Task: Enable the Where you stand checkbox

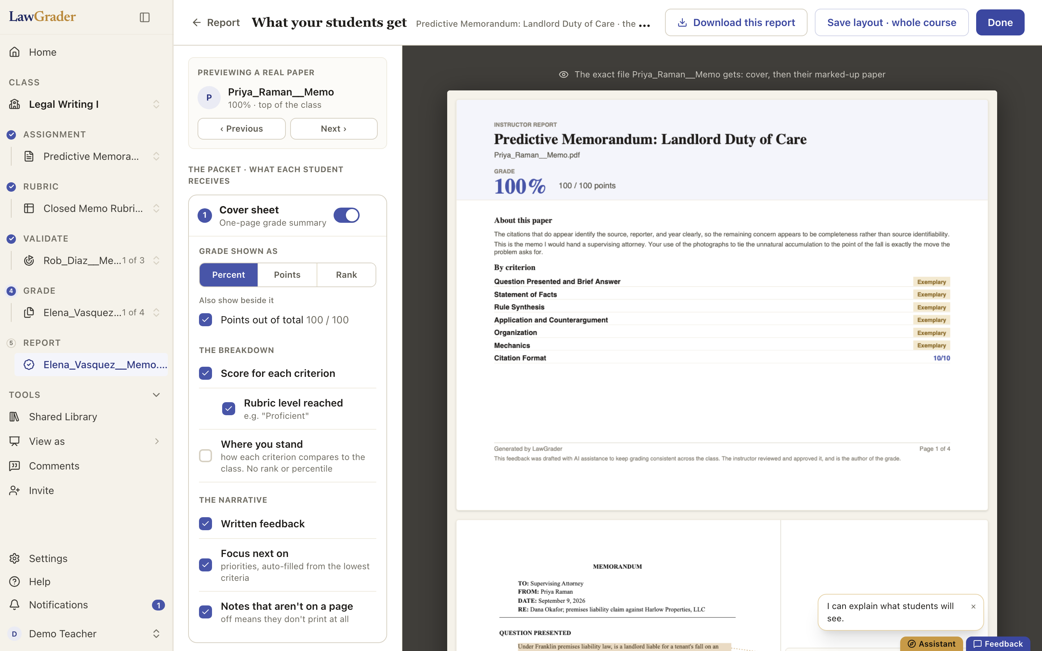Action: tap(206, 456)
